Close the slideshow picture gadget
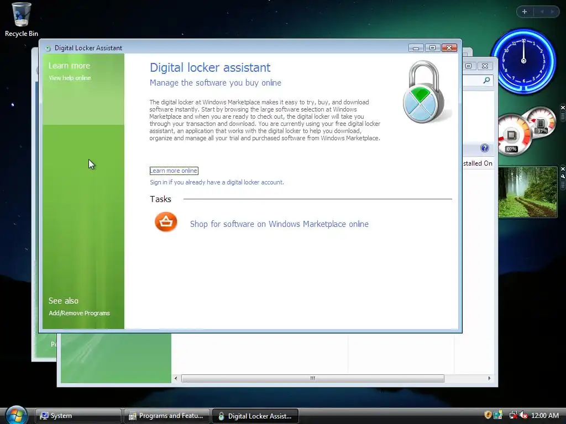 click(x=562, y=169)
